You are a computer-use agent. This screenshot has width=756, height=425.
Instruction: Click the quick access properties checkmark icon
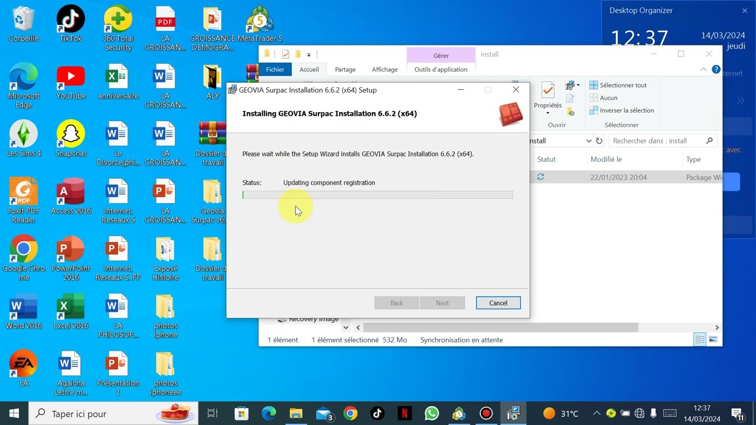[285, 54]
